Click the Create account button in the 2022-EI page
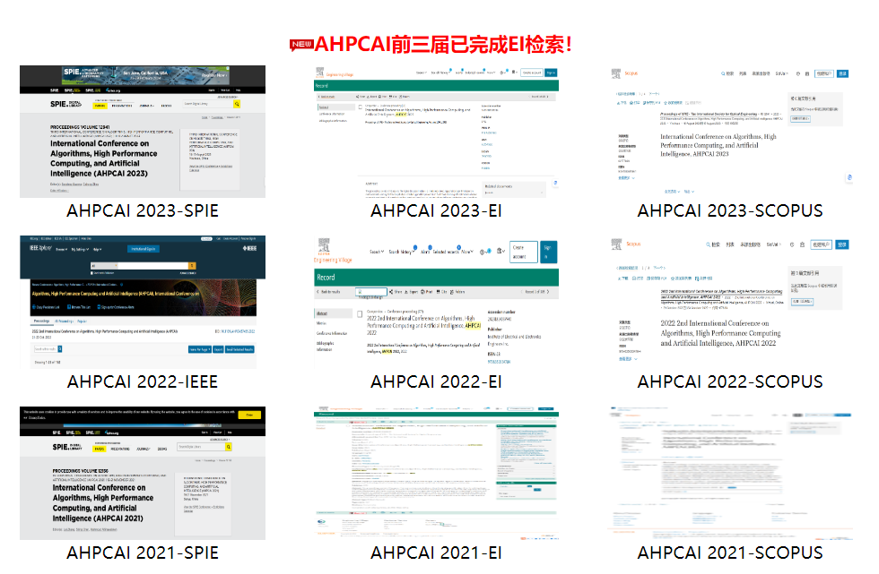 [x=524, y=252]
